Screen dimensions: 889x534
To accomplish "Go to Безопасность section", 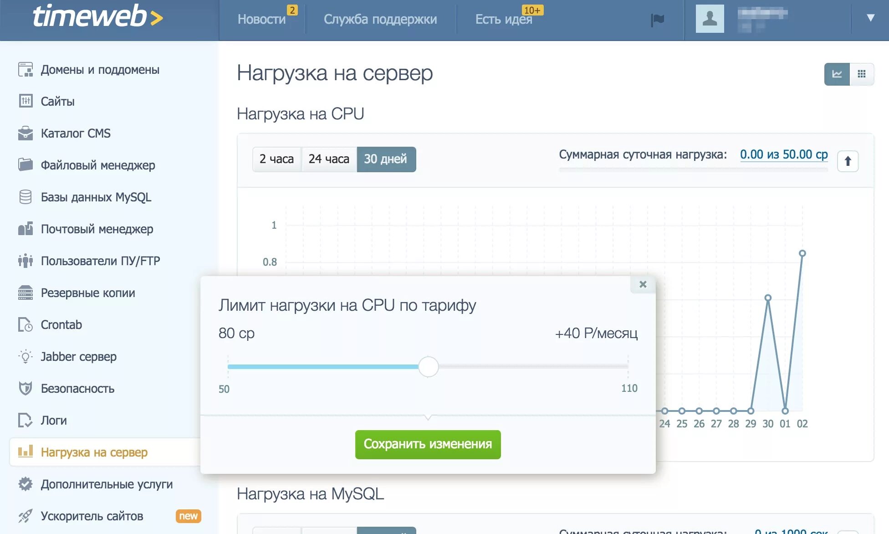I will [77, 388].
